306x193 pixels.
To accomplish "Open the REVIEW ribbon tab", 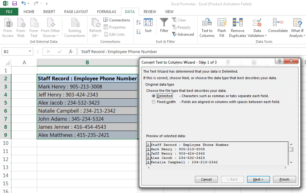I will (x=150, y=12).
